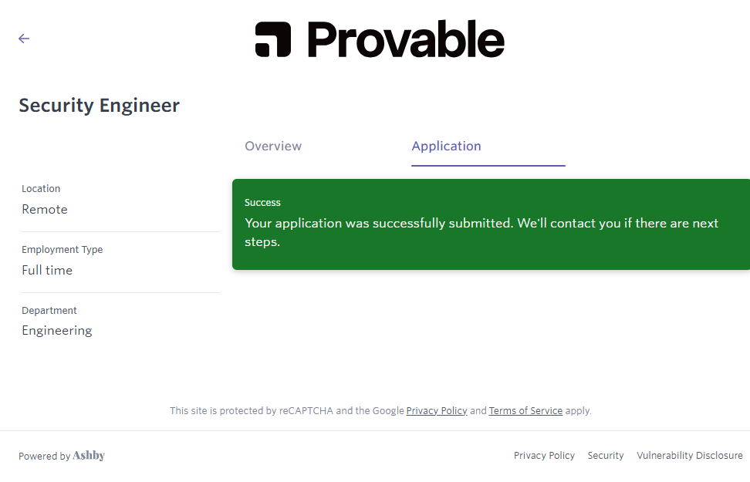Click the Employment Type label

(x=62, y=250)
